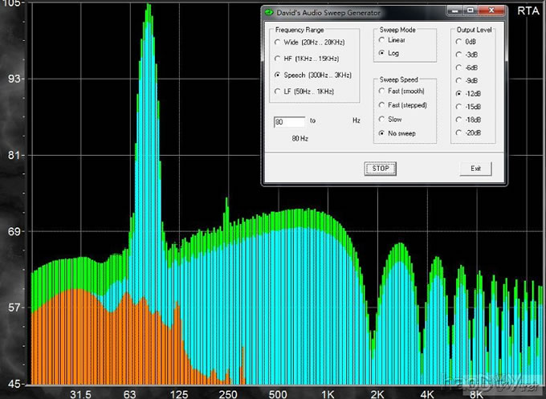Select Slow sweep speed
This screenshot has height=399, width=546.
tap(381, 119)
